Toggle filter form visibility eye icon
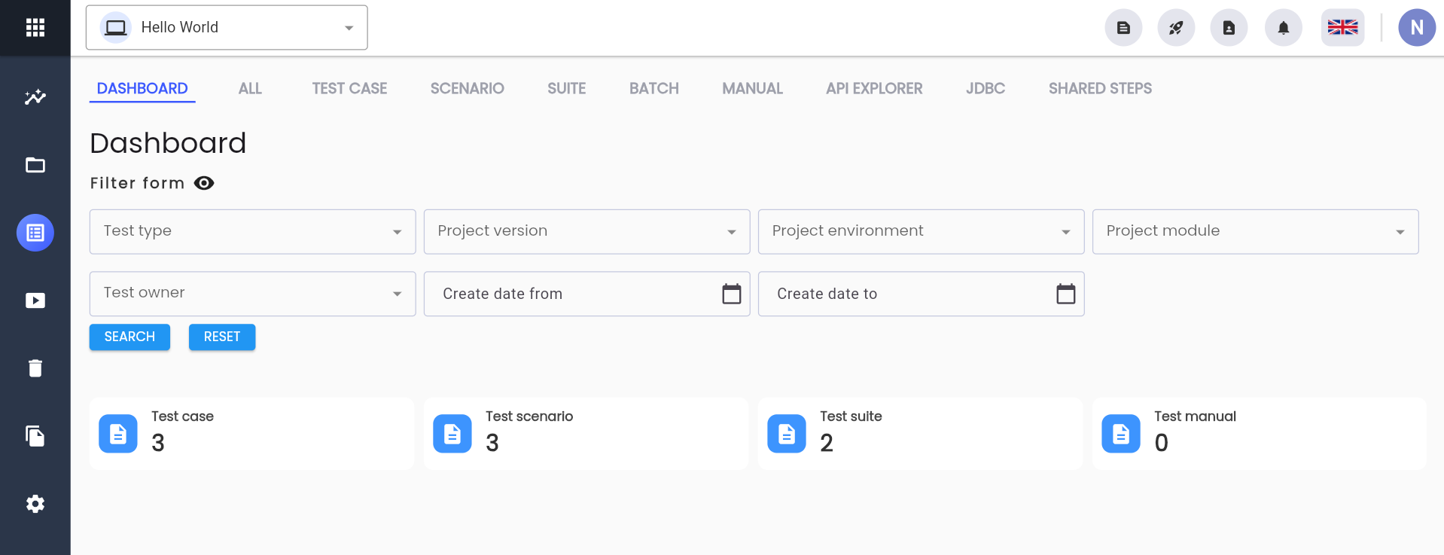 [x=204, y=183]
